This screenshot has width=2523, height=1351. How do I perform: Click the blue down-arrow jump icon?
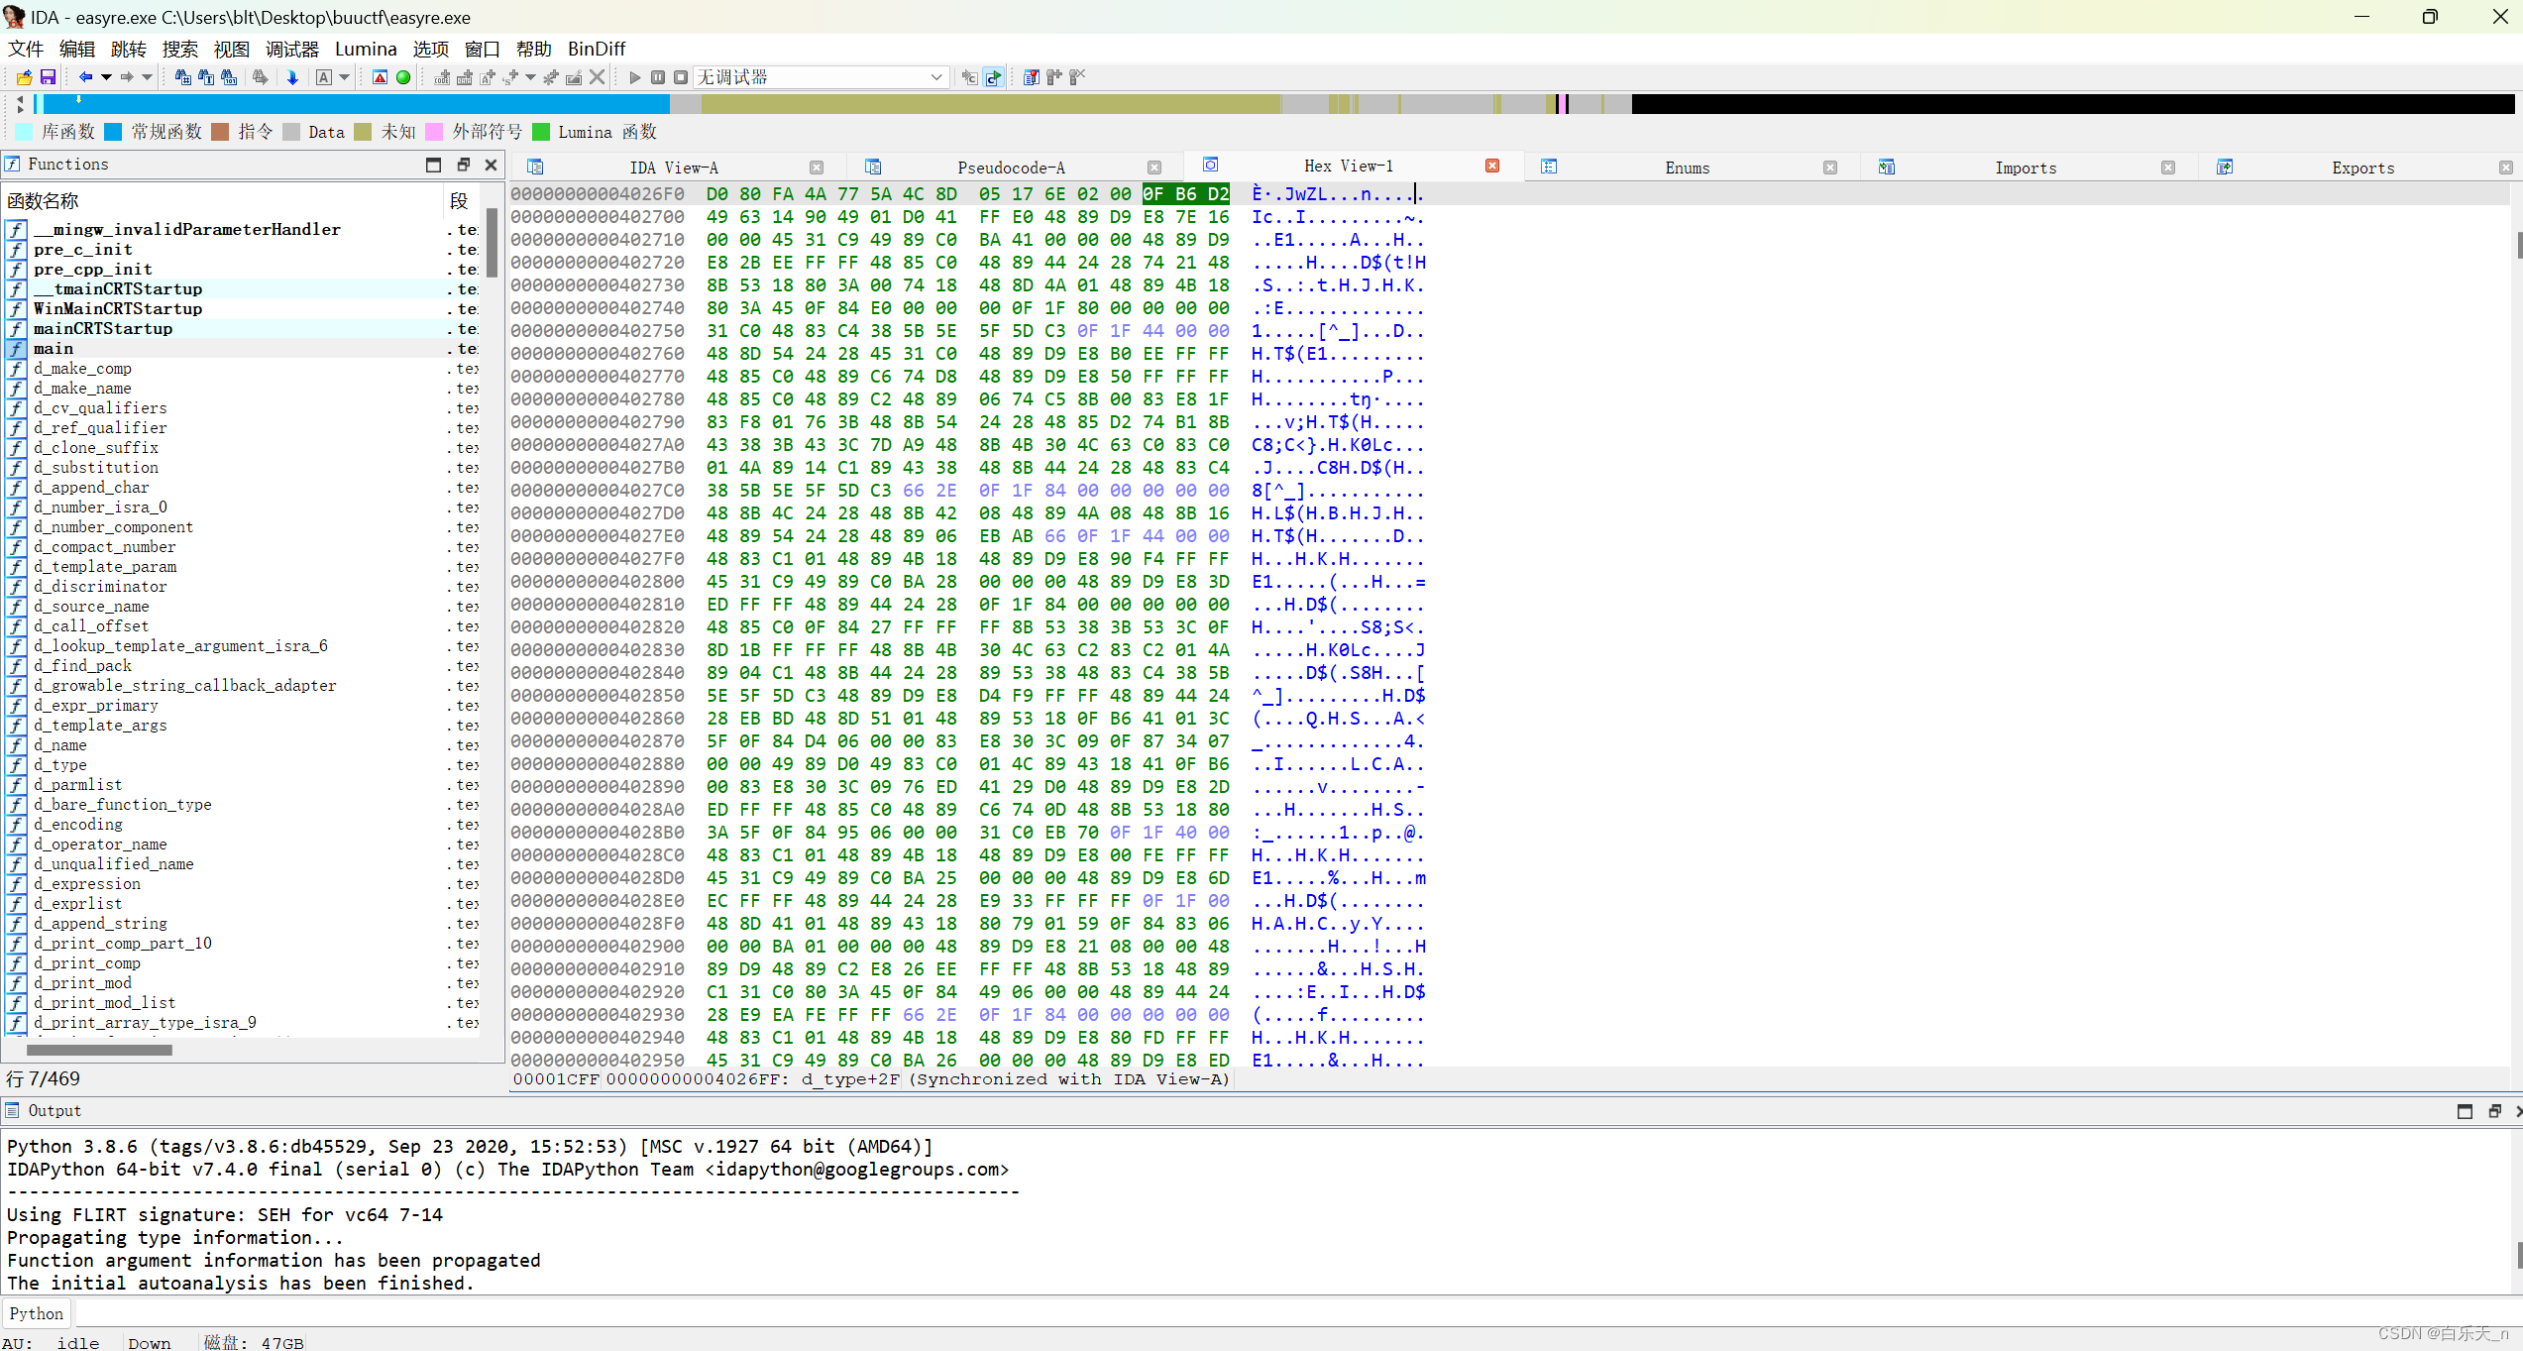point(292,77)
